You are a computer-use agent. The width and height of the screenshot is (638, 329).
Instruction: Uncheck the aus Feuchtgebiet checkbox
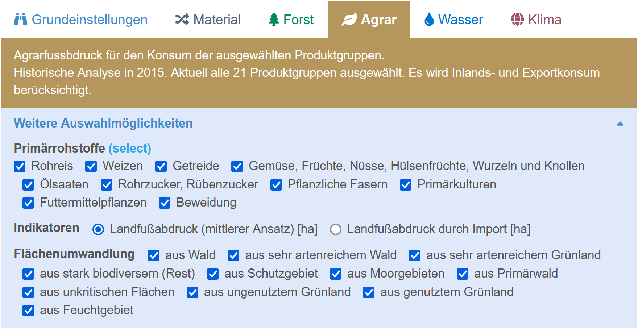pyautogui.click(x=28, y=311)
